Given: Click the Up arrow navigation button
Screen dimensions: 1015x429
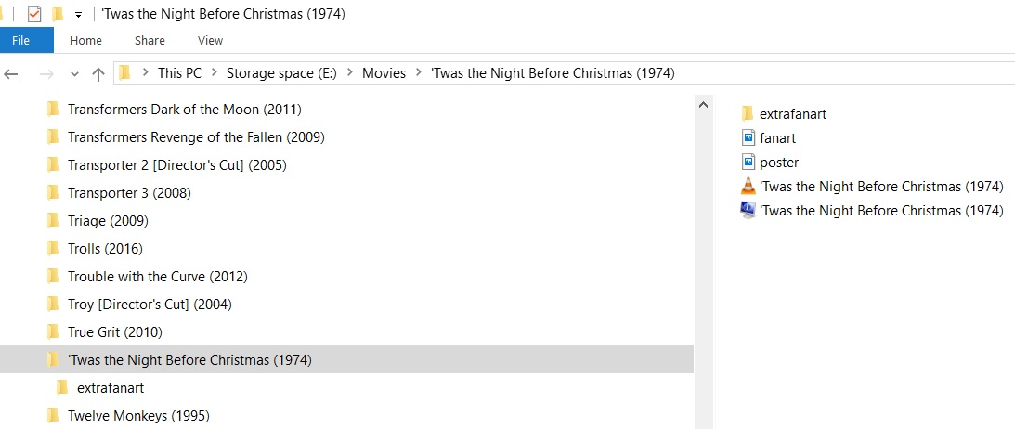Looking at the screenshot, I should 98,73.
